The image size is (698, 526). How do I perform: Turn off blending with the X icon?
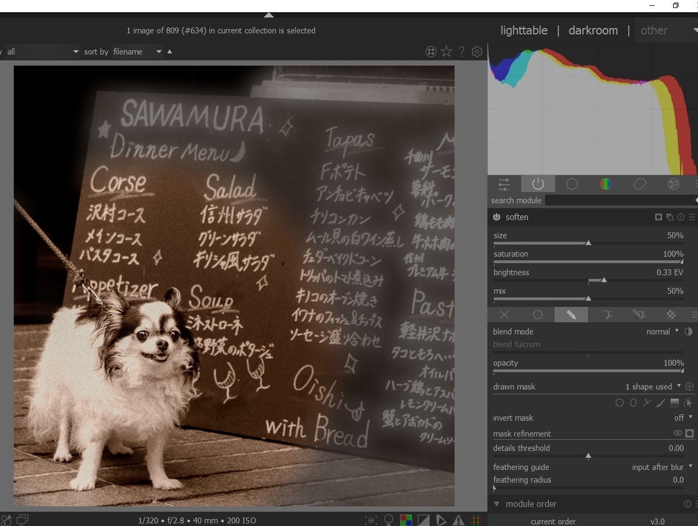(x=504, y=315)
